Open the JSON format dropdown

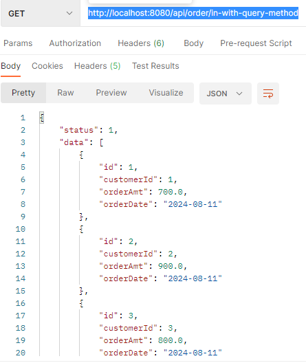point(226,93)
